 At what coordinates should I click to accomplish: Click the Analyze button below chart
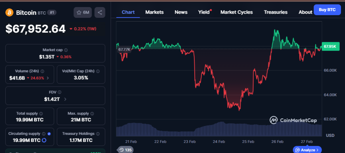coord(307,150)
